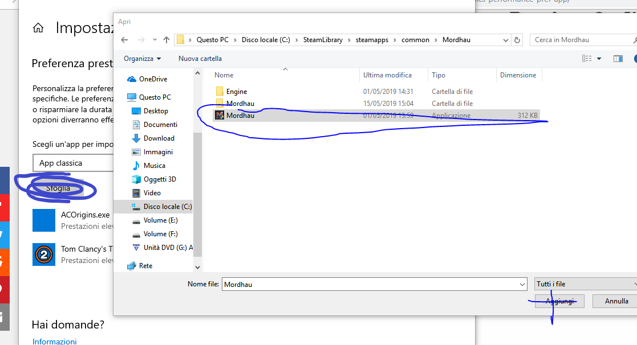Open Desktop in the navigation pane

tap(156, 110)
